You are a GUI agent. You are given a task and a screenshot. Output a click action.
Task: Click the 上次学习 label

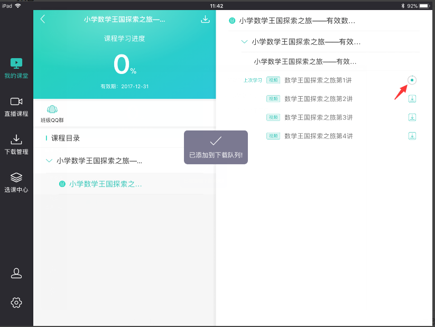[253, 80]
